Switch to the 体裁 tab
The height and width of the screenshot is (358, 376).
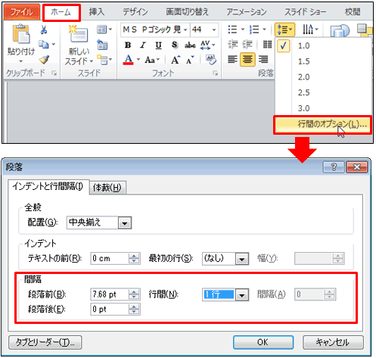pos(107,188)
